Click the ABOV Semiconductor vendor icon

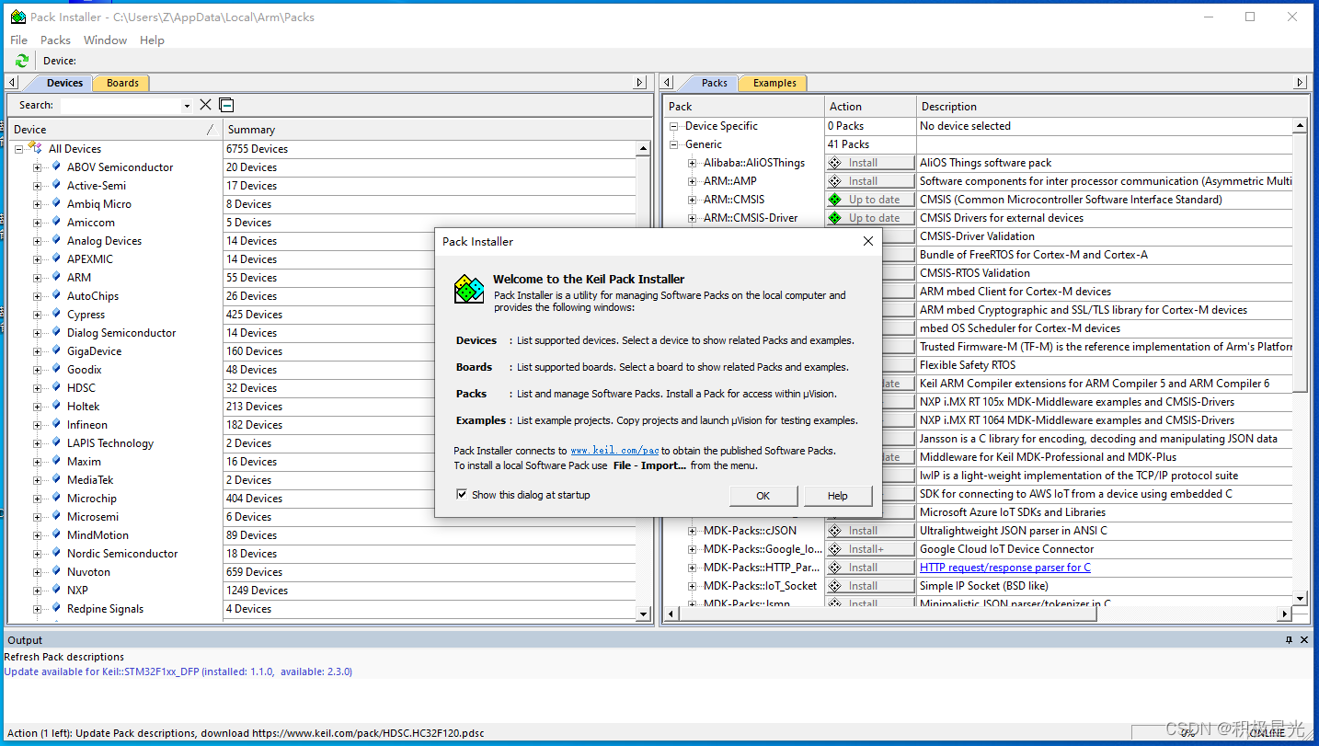click(56, 166)
